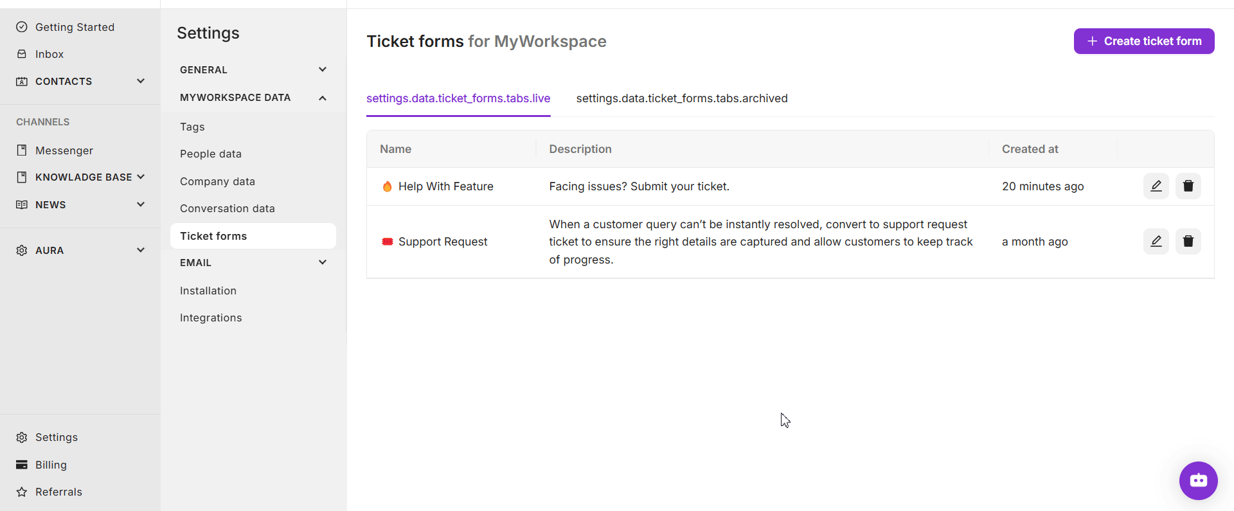The image size is (1234, 511).
Task: Click the Name column header
Action: click(x=395, y=149)
